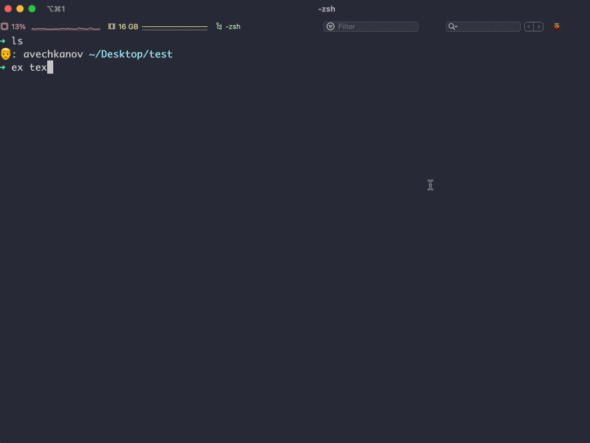Click the ~/Desktop/test path text
The height and width of the screenshot is (443, 590).
coord(130,54)
